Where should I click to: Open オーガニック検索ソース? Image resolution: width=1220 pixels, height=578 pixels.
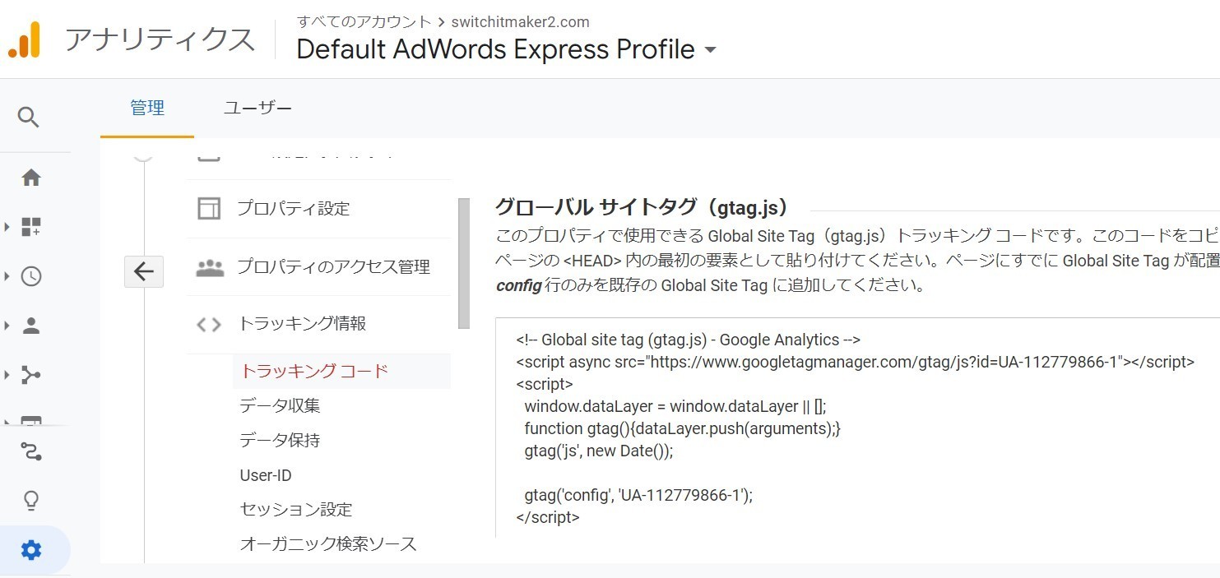[x=328, y=543]
